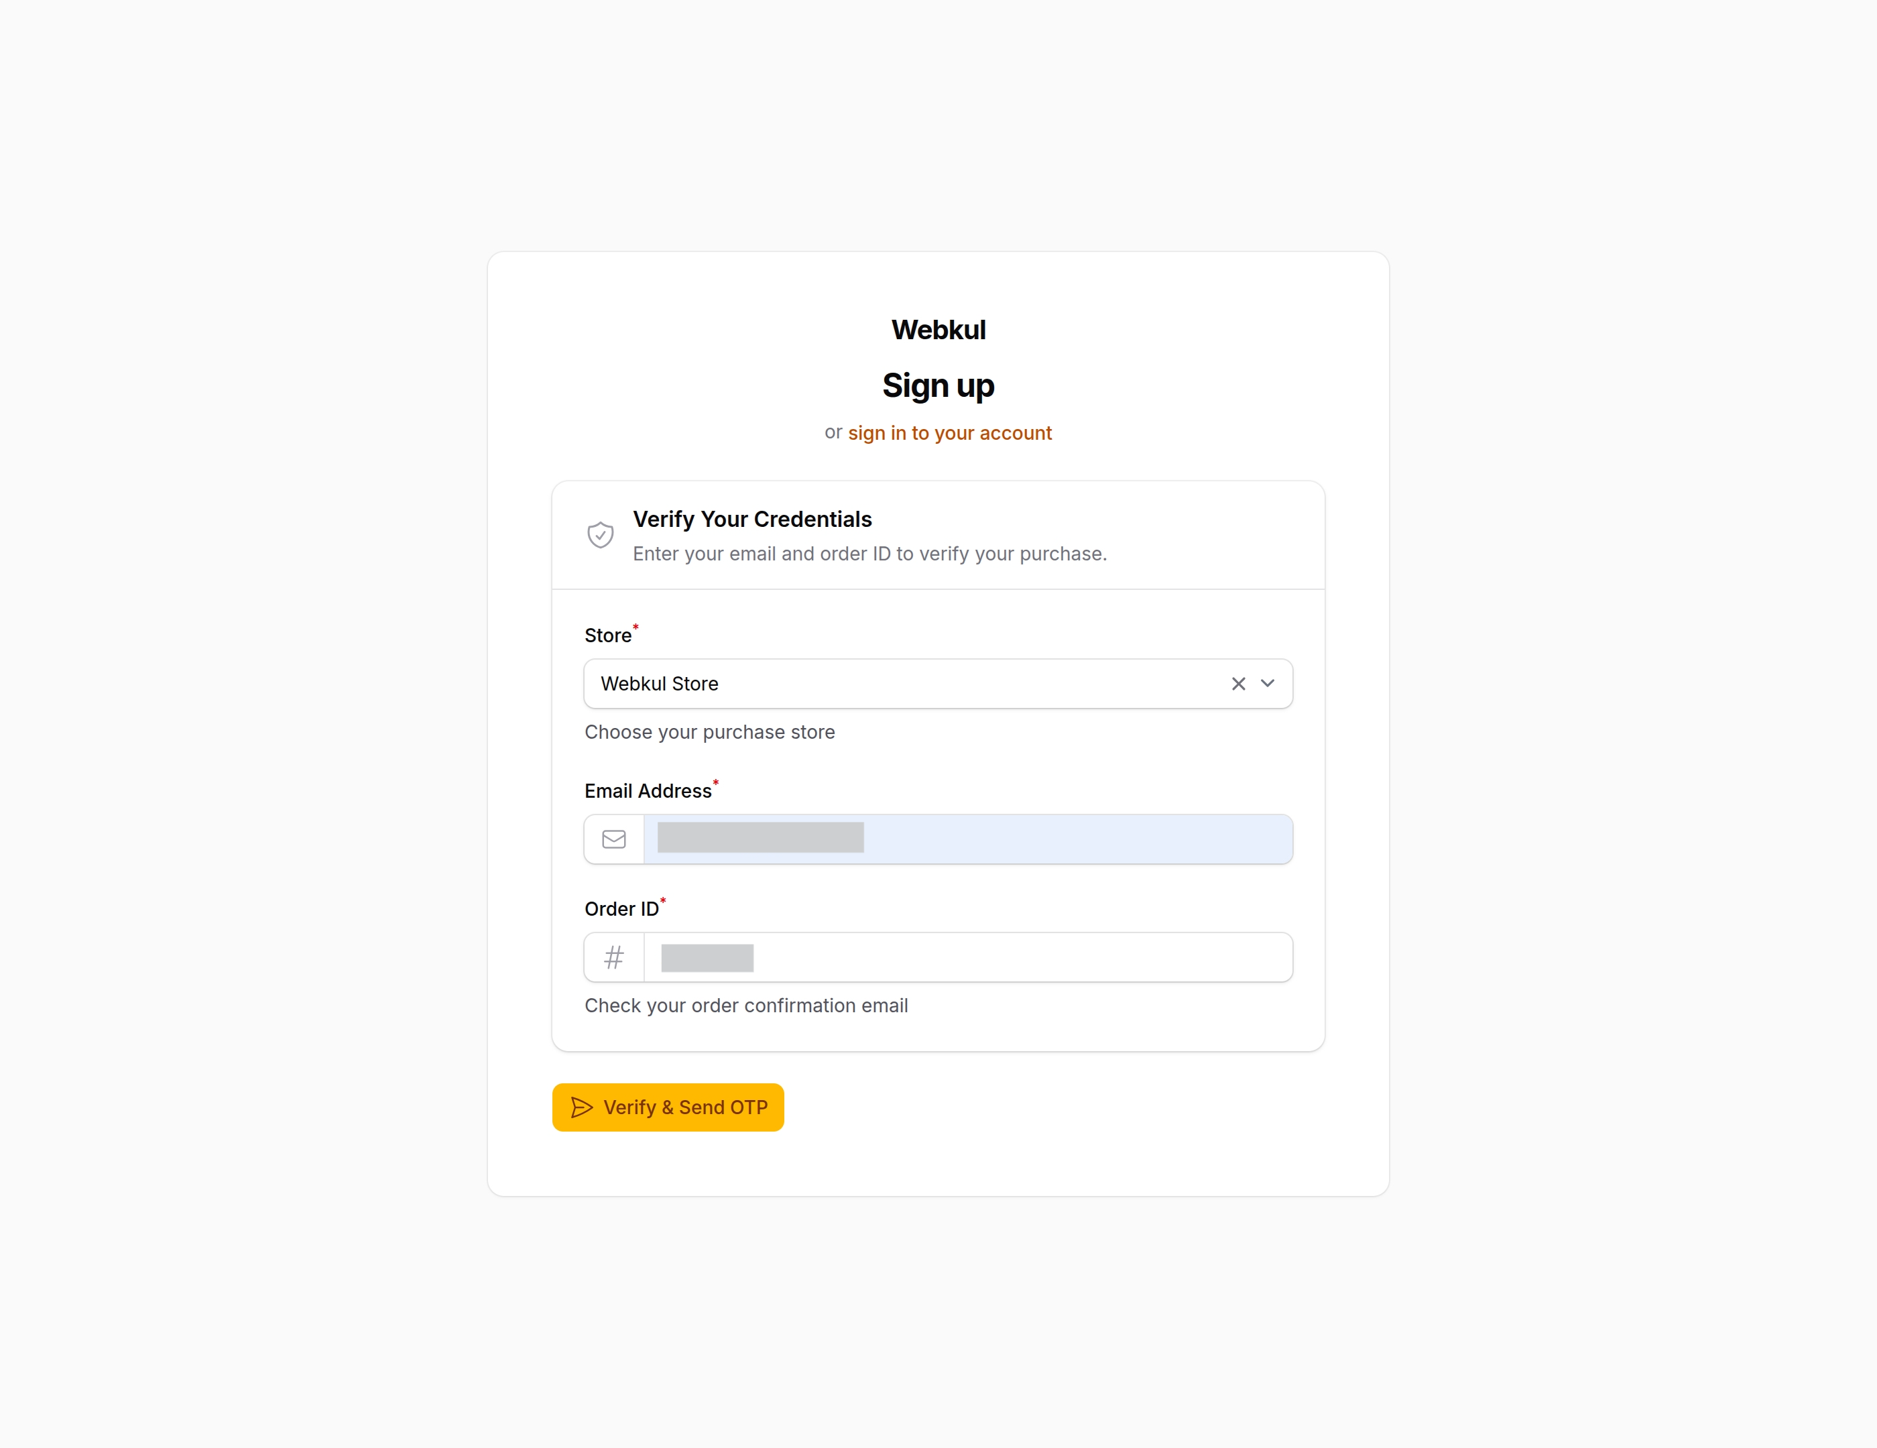Viewport: 1877px width, 1448px height.
Task: Click the shield icon beside Verify Your Credentials
Action: (x=600, y=534)
